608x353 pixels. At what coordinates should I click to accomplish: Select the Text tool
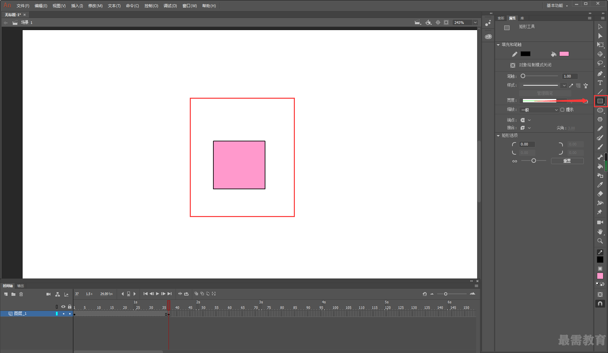600,83
